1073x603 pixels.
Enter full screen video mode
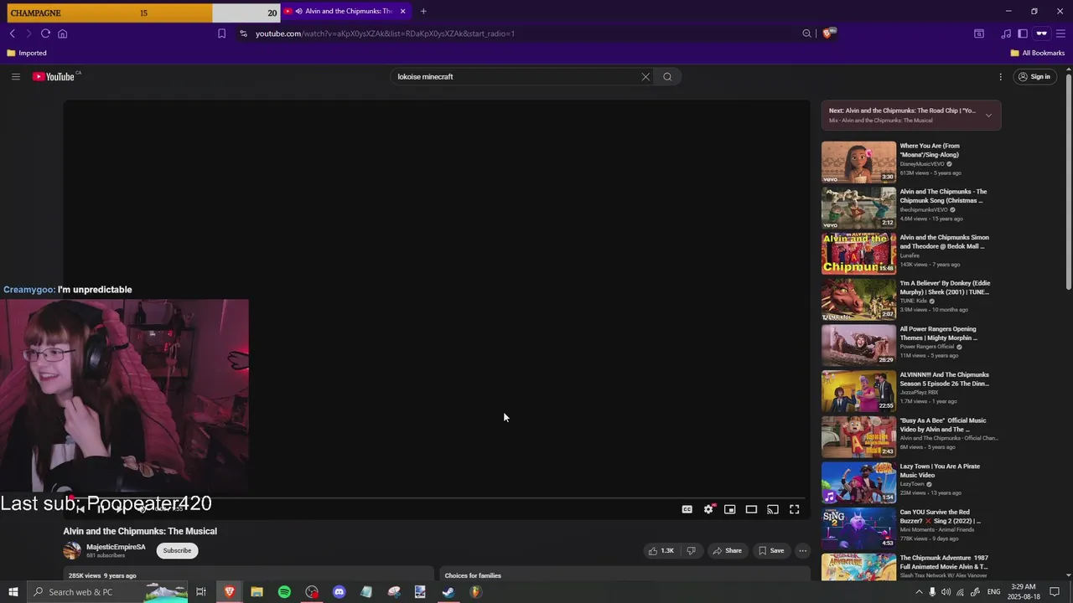[x=795, y=509]
